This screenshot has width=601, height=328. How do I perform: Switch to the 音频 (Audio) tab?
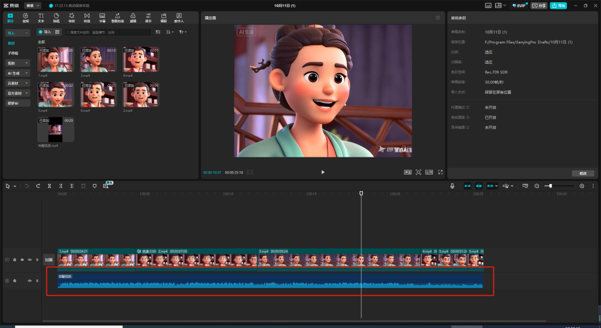click(x=26, y=17)
